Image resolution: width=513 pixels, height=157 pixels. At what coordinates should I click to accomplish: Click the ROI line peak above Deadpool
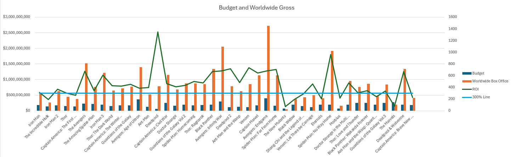point(157,32)
